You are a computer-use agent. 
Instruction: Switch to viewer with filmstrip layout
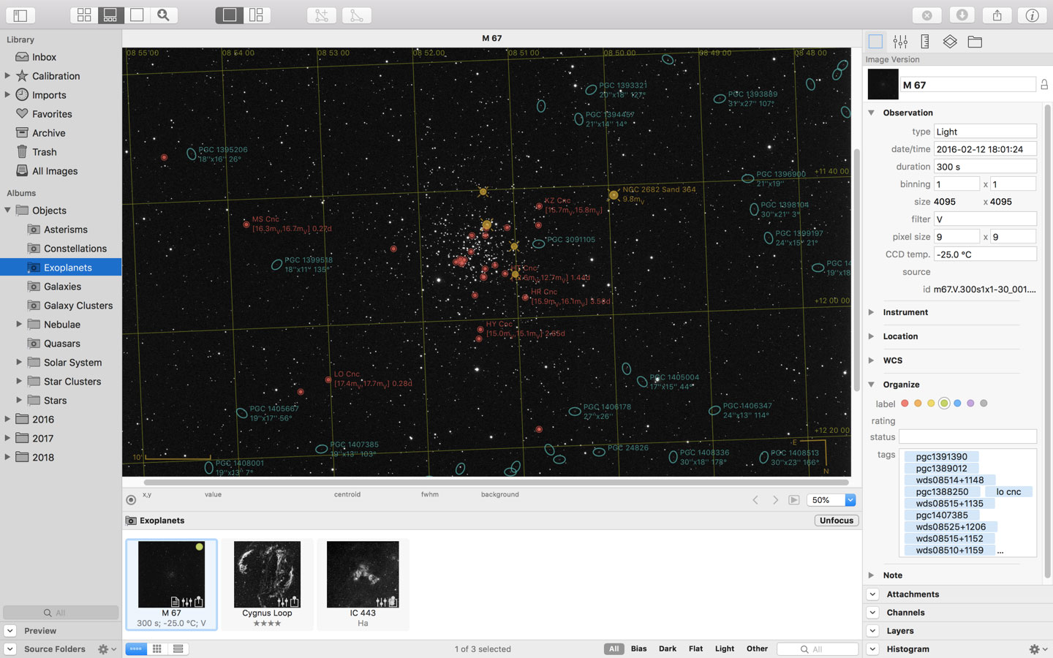point(110,15)
